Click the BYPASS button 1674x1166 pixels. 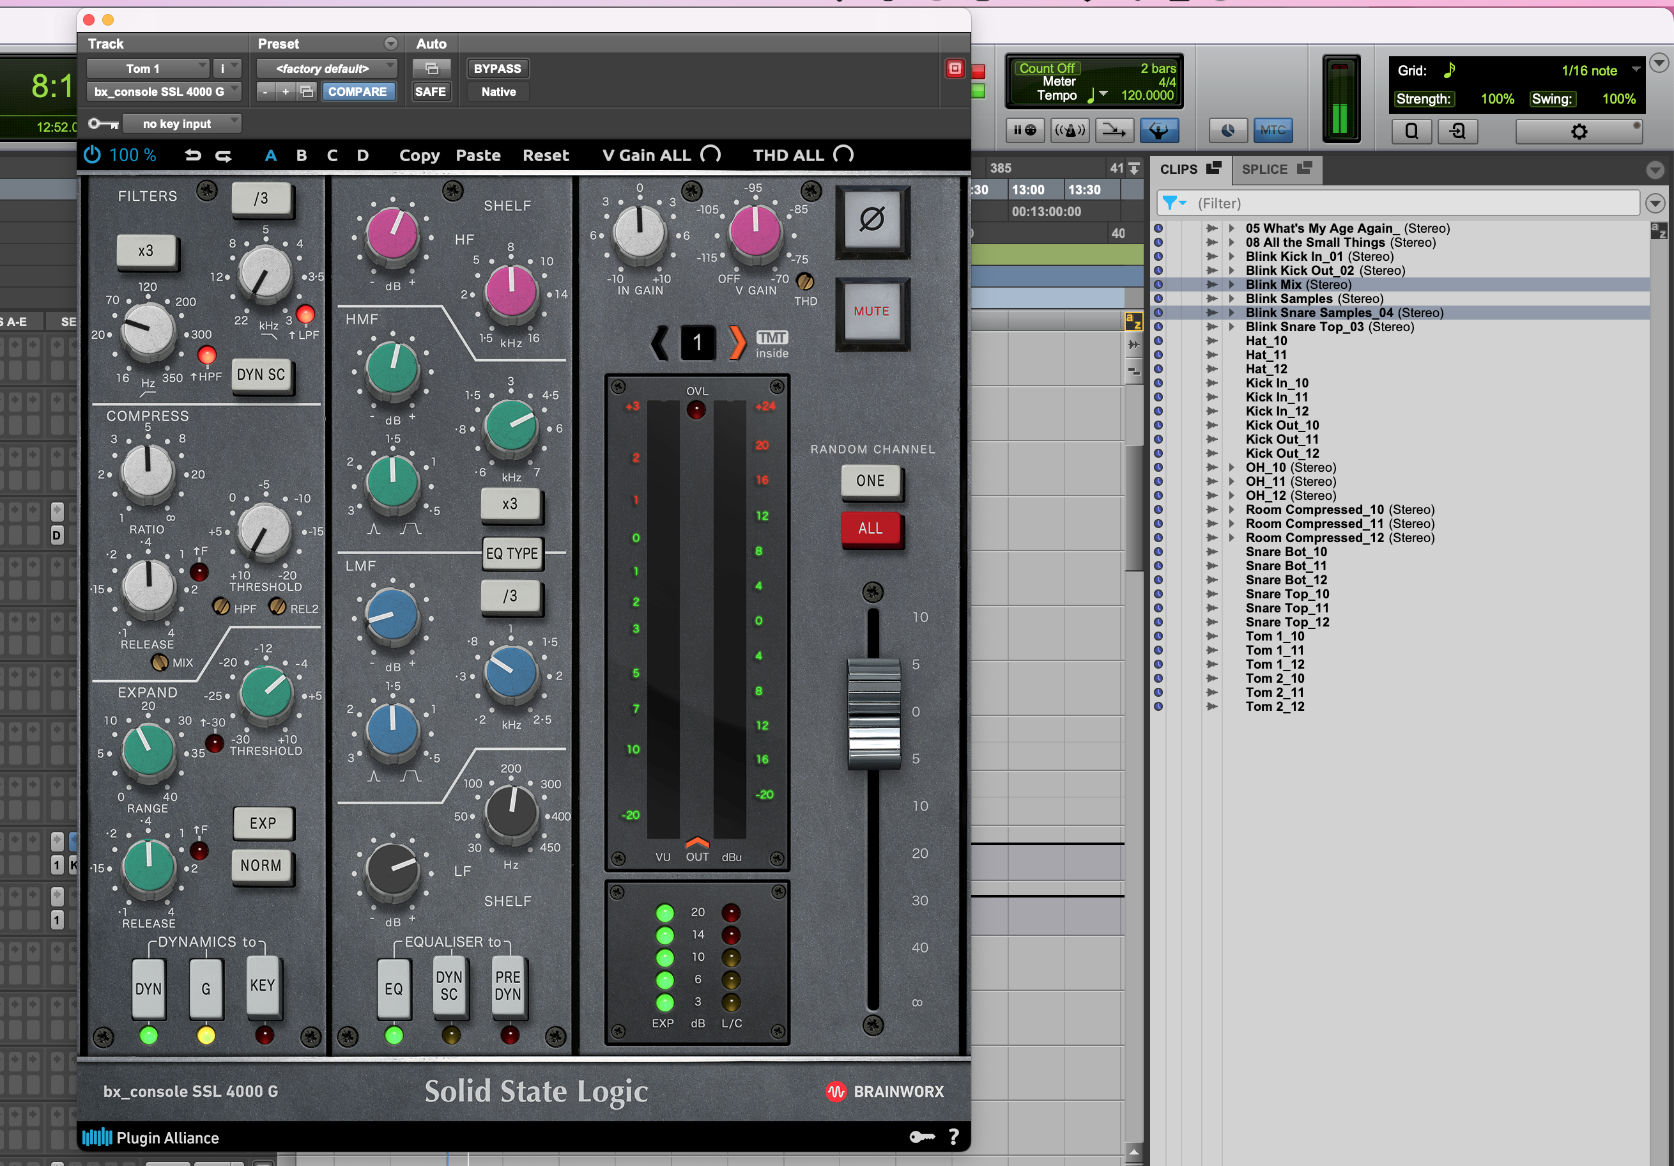497,68
